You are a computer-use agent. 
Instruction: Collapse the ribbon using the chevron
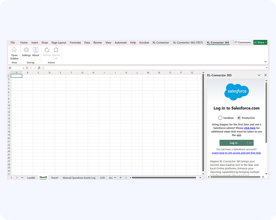[x=265, y=62]
